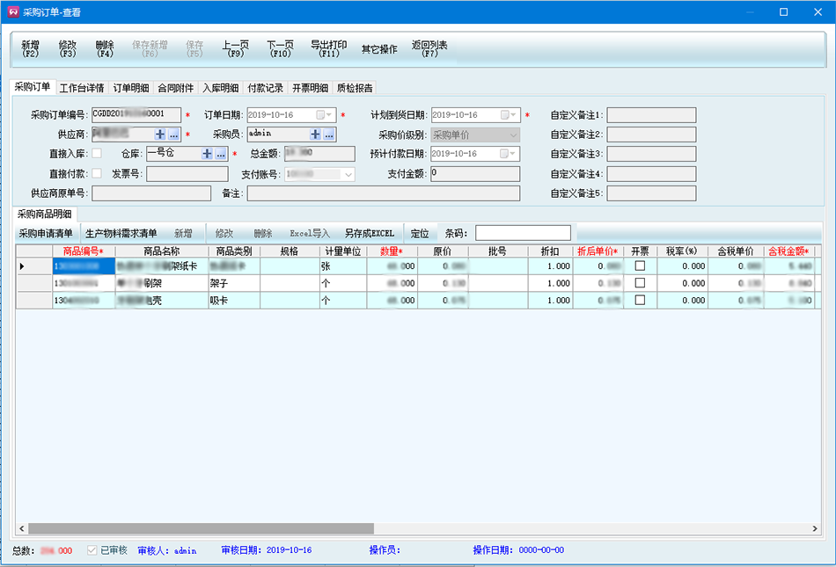Select the 架子 category cell
The image size is (836, 567).
234,283
